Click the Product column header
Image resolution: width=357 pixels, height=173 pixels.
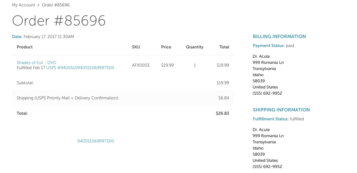click(25, 47)
